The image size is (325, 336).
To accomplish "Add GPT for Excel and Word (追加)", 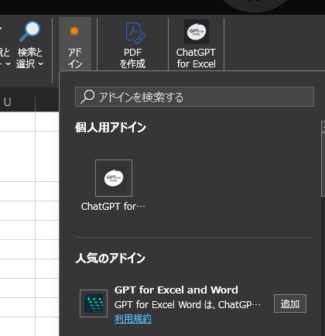I will click(290, 303).
